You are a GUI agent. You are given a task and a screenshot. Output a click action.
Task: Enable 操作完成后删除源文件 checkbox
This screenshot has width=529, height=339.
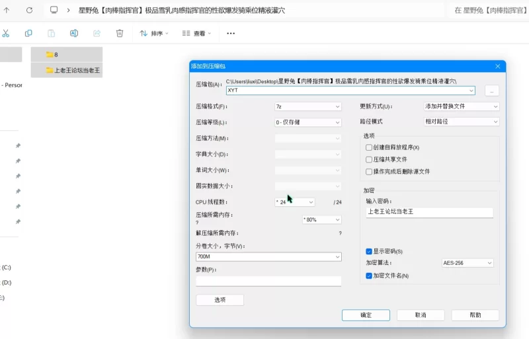369,172
